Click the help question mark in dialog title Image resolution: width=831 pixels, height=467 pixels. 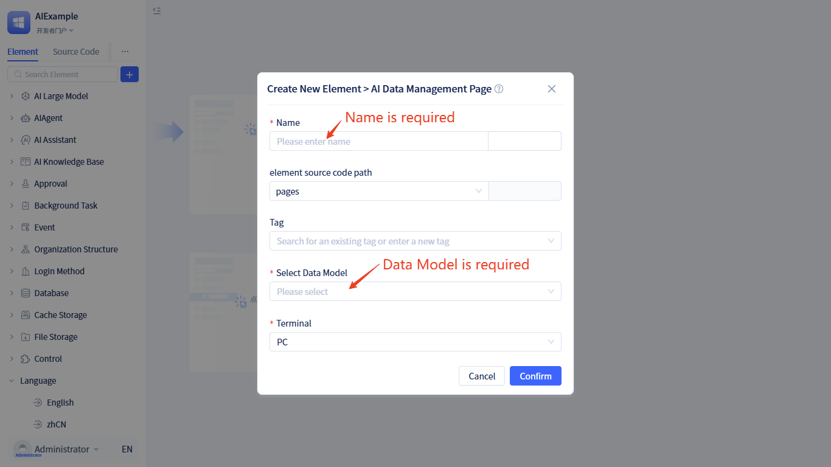coord(499,89)
